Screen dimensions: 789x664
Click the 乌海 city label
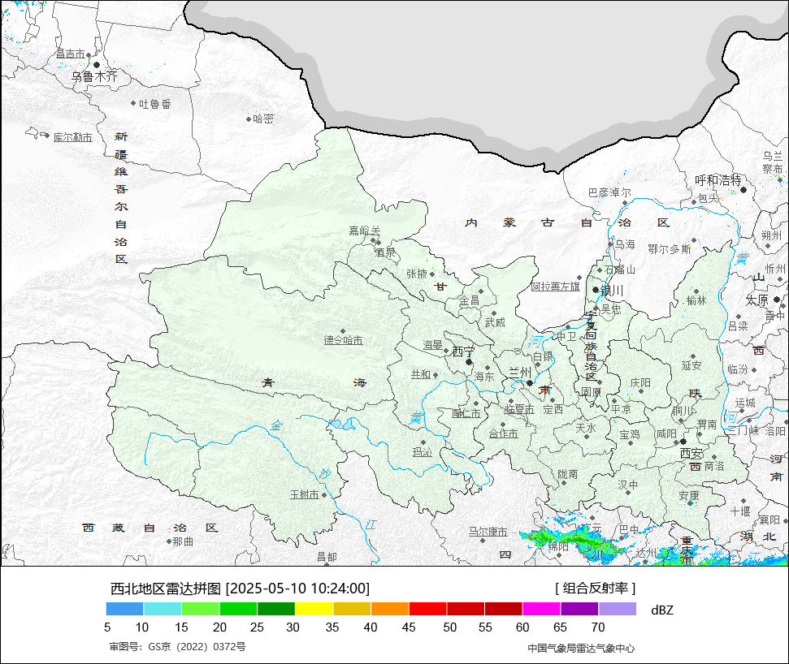pyautogui.click(x=626, y=244)
